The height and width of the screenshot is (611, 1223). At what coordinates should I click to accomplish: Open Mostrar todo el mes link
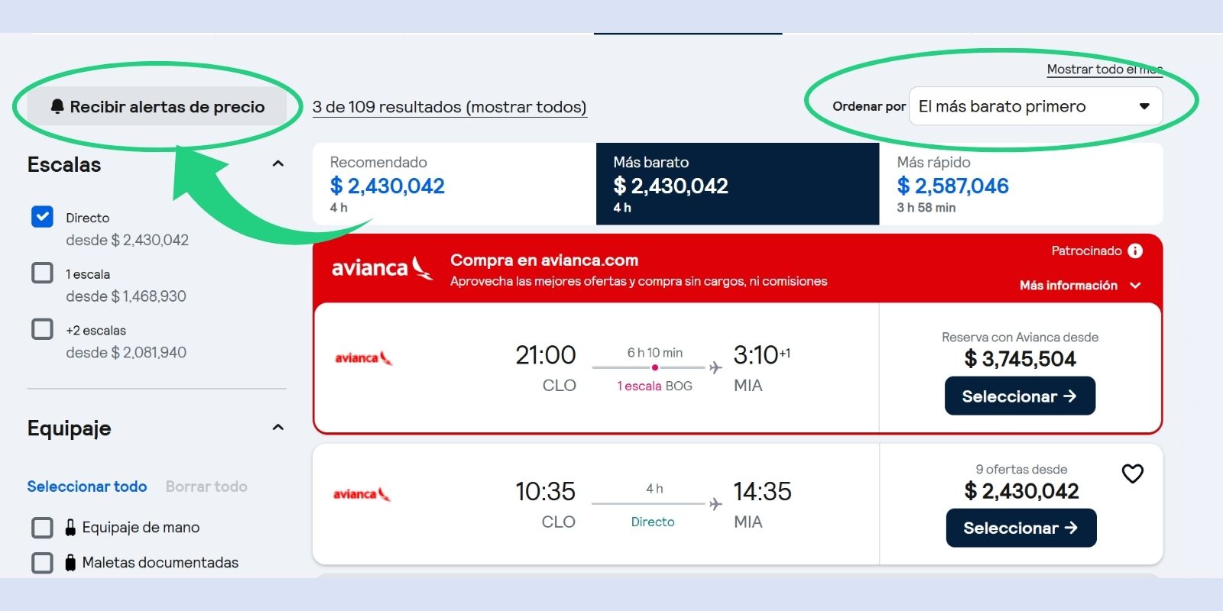pyautogui.click(x=1105, y=70)
